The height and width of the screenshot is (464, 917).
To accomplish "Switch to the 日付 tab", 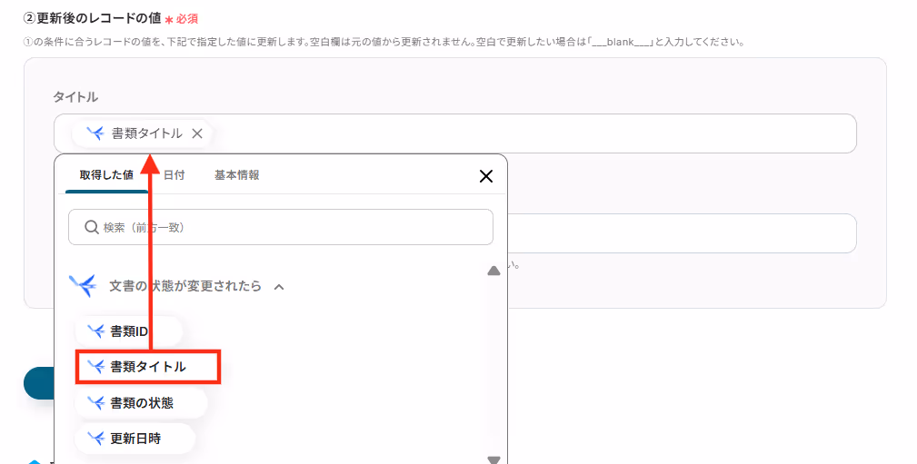I will click(174, 174).
